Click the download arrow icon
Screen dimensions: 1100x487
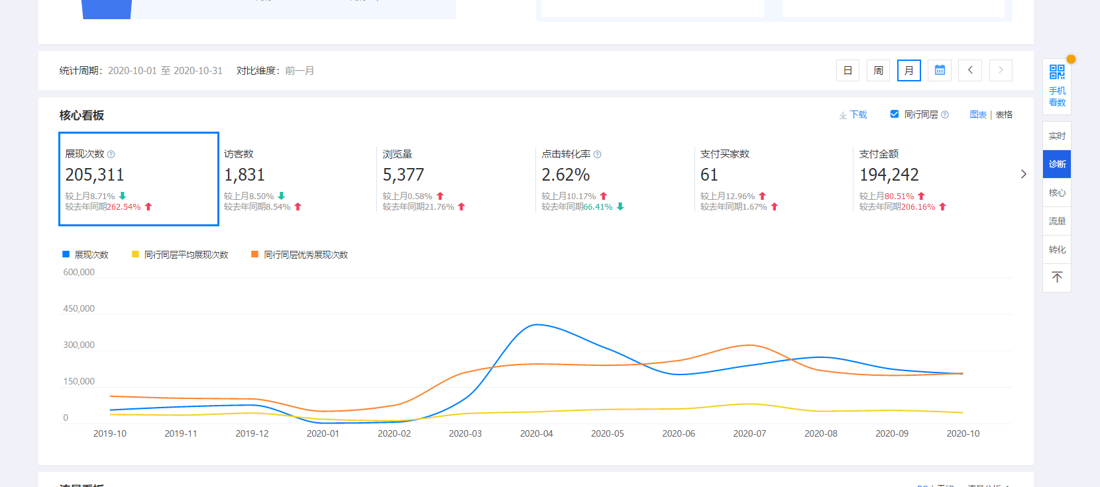tap(843, 115)
